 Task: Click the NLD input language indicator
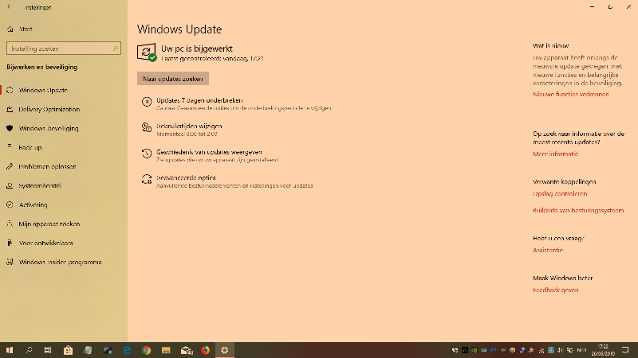coord(582,350)
